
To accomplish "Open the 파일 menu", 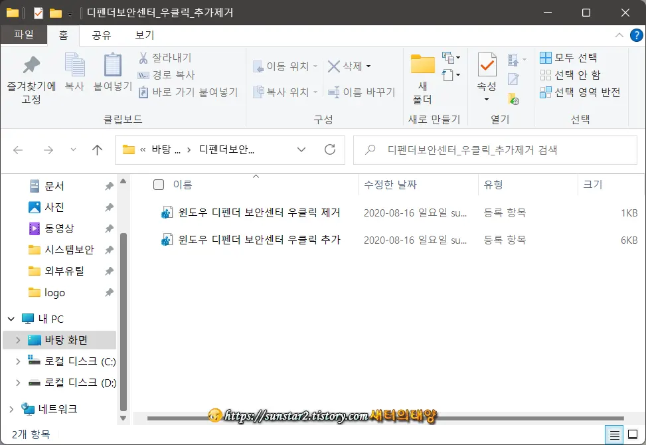I will pos(24,35).
